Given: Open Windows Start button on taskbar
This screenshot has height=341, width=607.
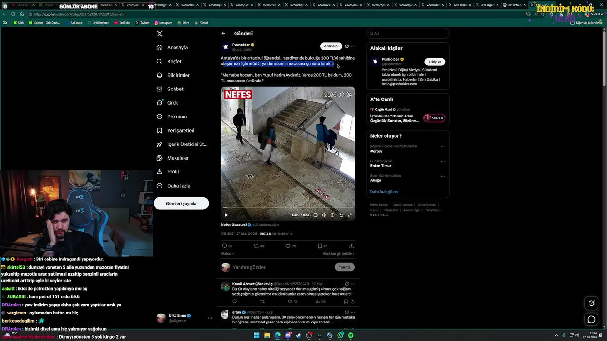Looking at the screenshot, I should [257, 335].
